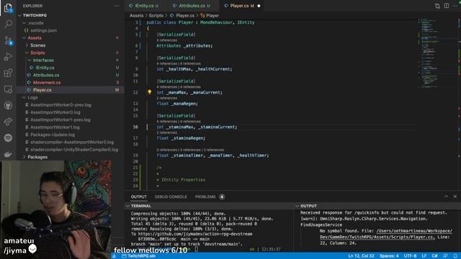
Task: Collapse the Interfaces folder
Action: [x=30, y=60]
